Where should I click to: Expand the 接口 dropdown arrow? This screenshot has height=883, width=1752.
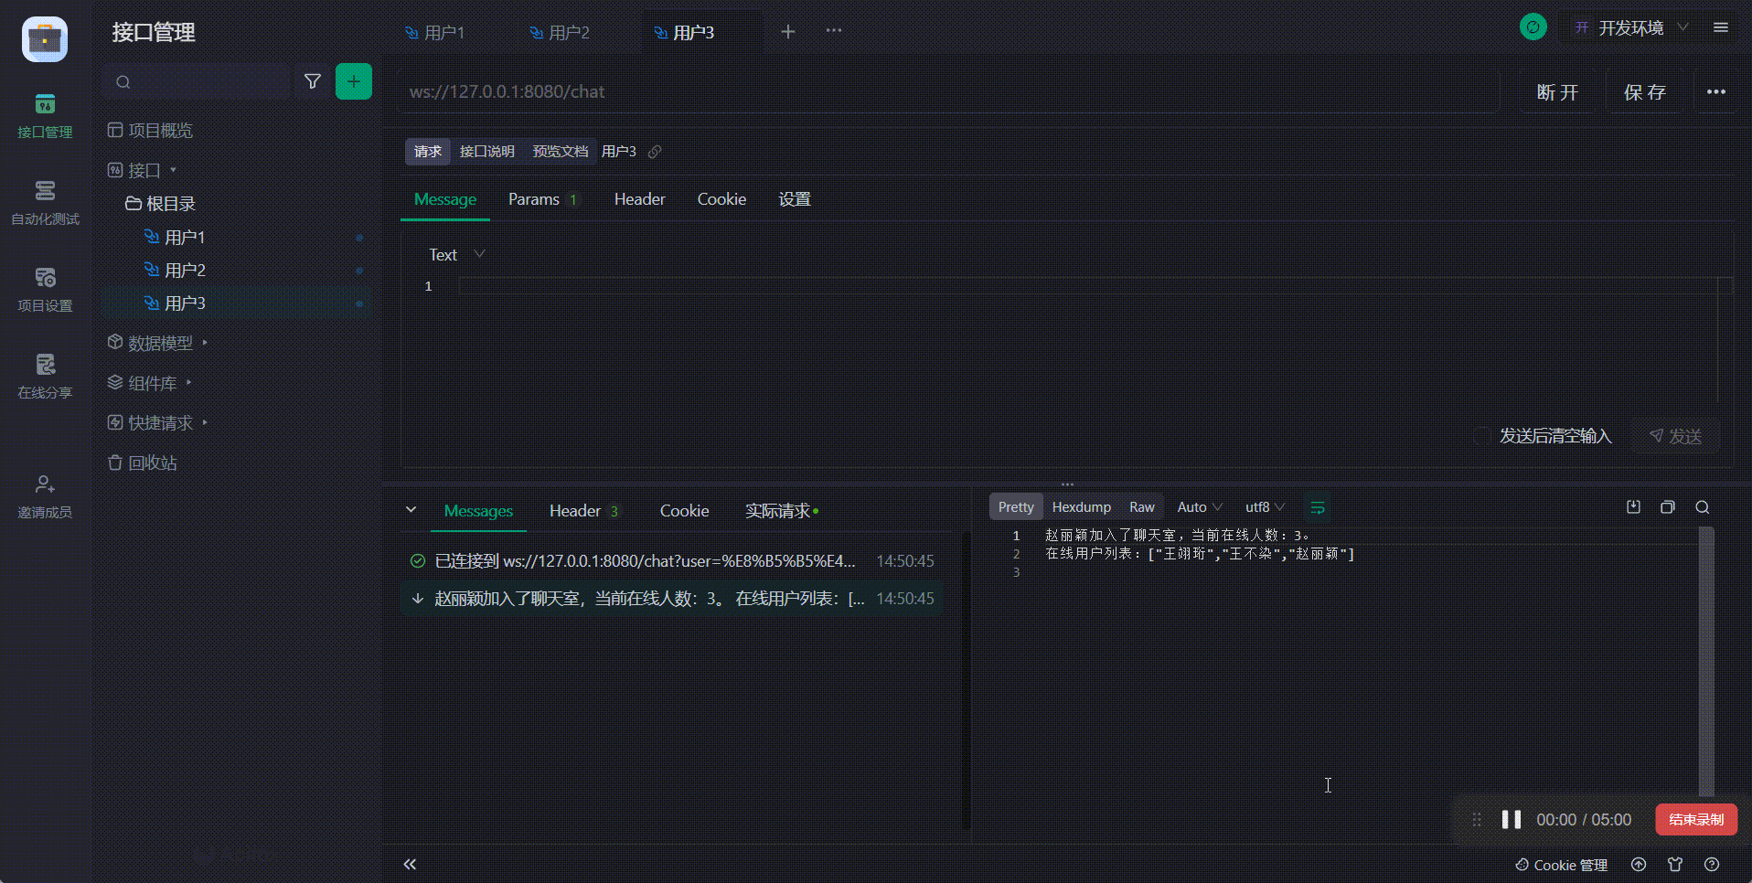tap(173, 170)
